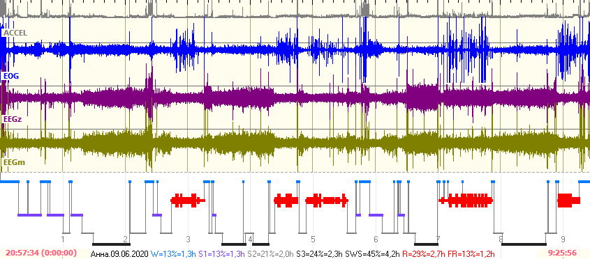Click the end time 9:25:56
The image size is (590, 259).
coord(563,253)
